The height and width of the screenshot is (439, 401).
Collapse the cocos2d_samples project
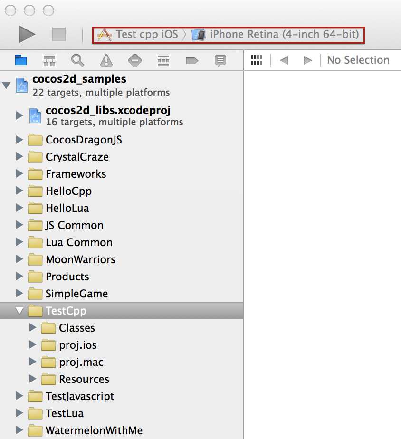6,86
